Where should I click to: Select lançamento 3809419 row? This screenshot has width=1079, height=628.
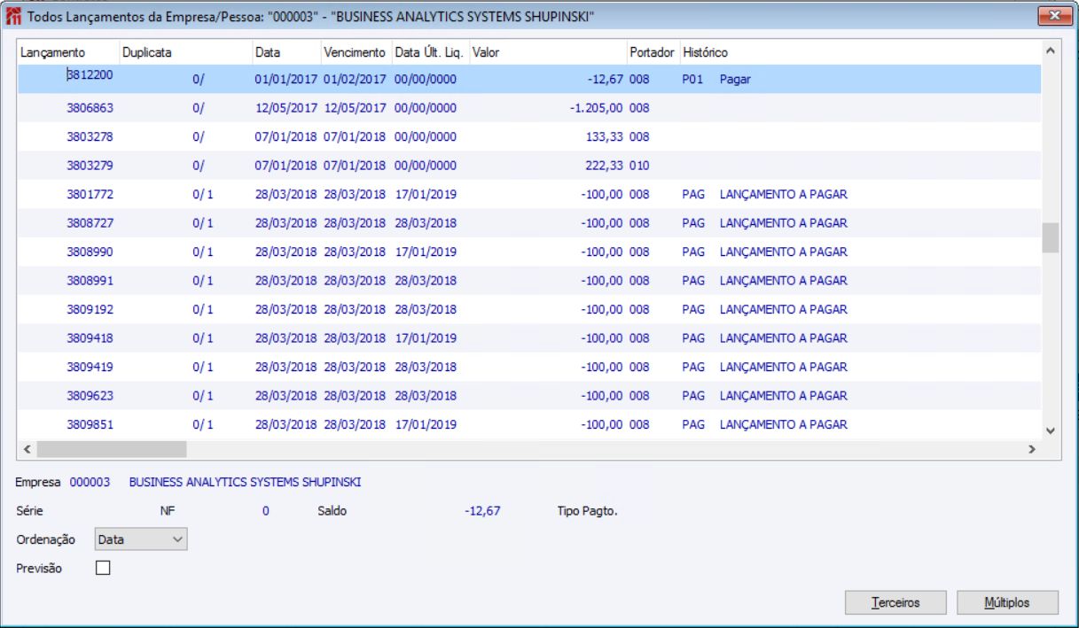(x=529, y=367)
